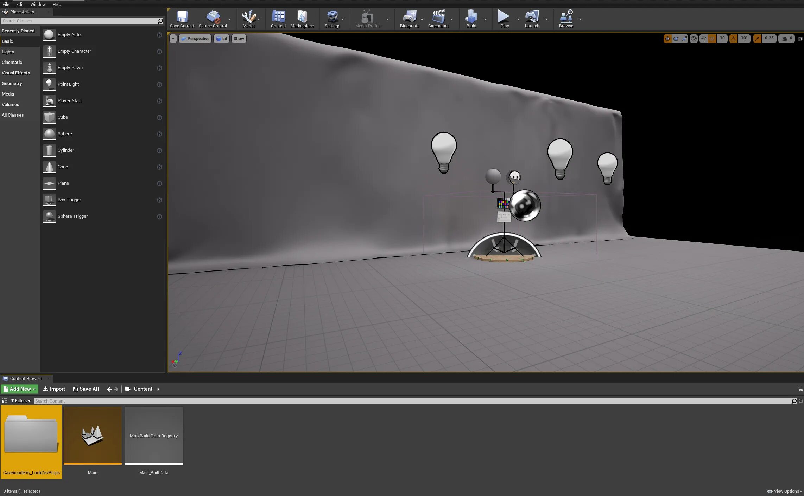Click the Add New button
Viewport: 804px width, 496px height.
(19, 389)
